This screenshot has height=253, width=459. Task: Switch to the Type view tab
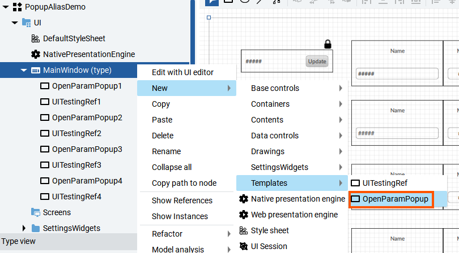click(x=19, y=242)
